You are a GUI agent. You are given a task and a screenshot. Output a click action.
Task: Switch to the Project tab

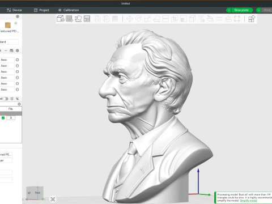pyautogui.click(x=41, y=10)
